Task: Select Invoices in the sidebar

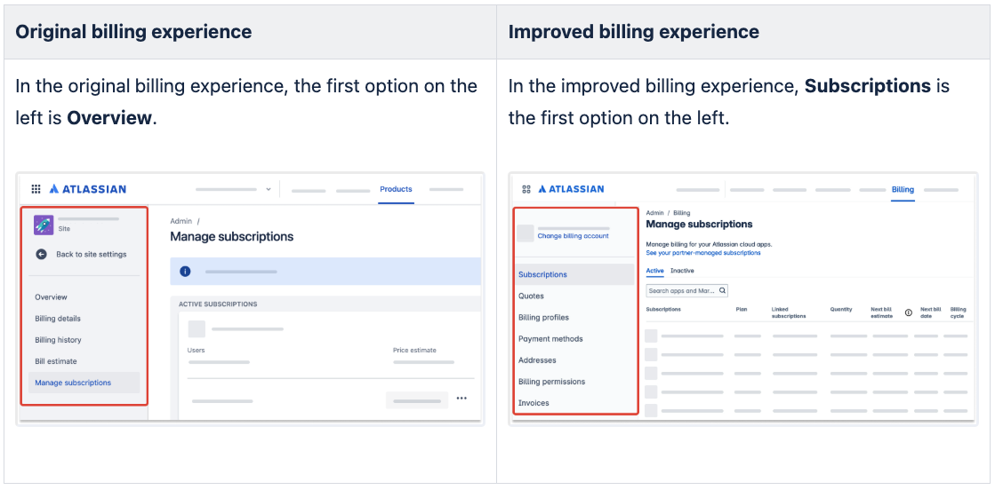Action: [x=534, y=403]
